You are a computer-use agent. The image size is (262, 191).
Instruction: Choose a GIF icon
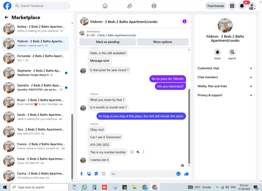[x=104, y=174]
